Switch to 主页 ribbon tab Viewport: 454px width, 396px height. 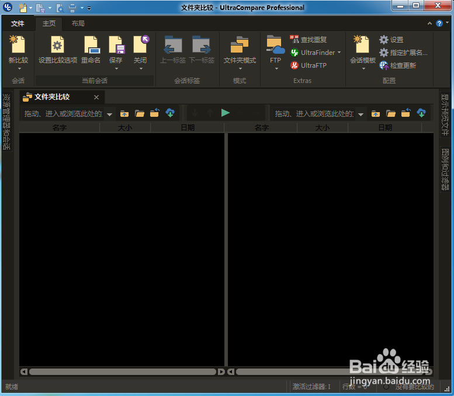pyautogui.click(x=48, y=23)
